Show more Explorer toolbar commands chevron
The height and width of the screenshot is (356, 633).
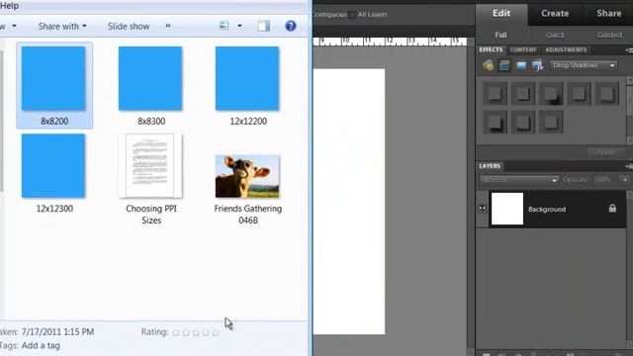pyautogui.click(x=168, y=26)
